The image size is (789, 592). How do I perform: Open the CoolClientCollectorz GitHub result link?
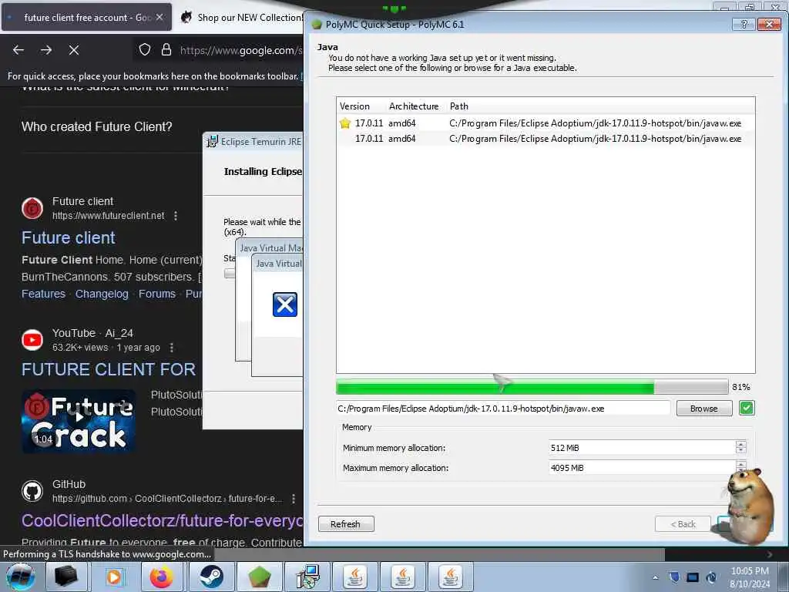point(162,520)
